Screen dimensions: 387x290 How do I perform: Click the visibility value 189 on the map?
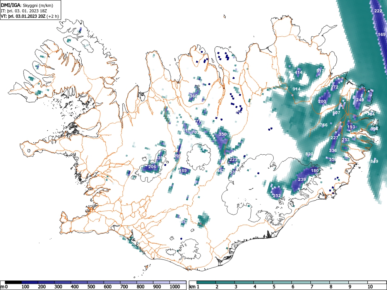tap(183, 171)
